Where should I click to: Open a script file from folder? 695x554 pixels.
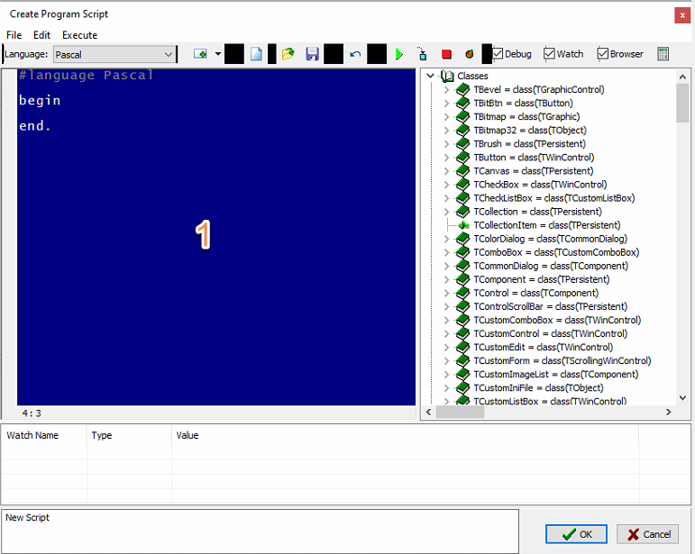(x=288, y=54)
